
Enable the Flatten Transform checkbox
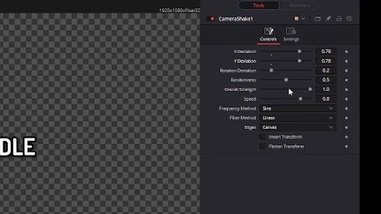click(x=263, y=146)
